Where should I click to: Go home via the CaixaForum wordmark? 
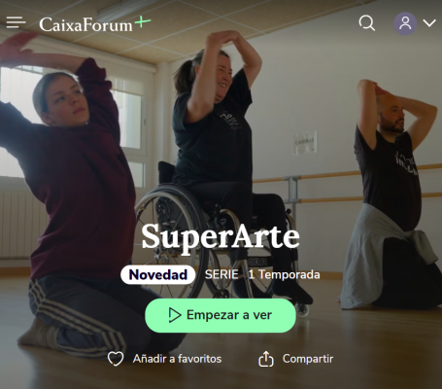click(x=85, y=24)
